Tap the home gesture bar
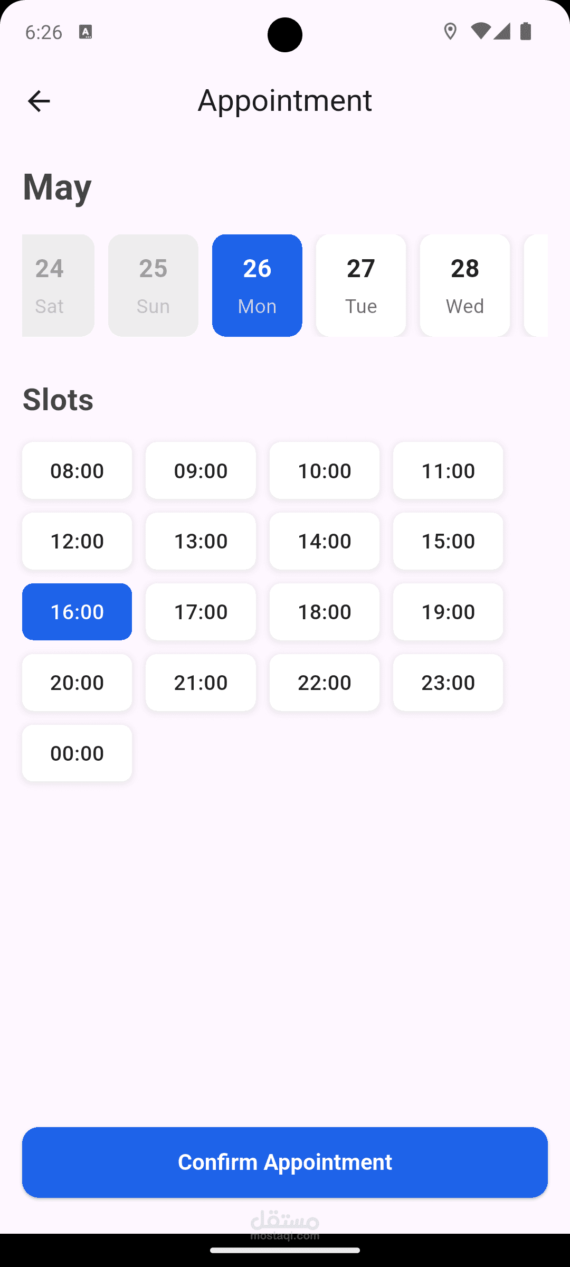The height and width of the screenshot is (1267, 570). pyautogui.click(x=285, y=1250)
